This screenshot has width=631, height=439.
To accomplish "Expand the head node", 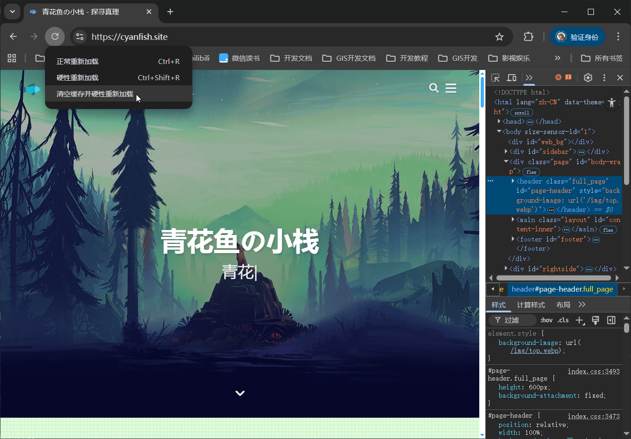I will click(499, 121).
